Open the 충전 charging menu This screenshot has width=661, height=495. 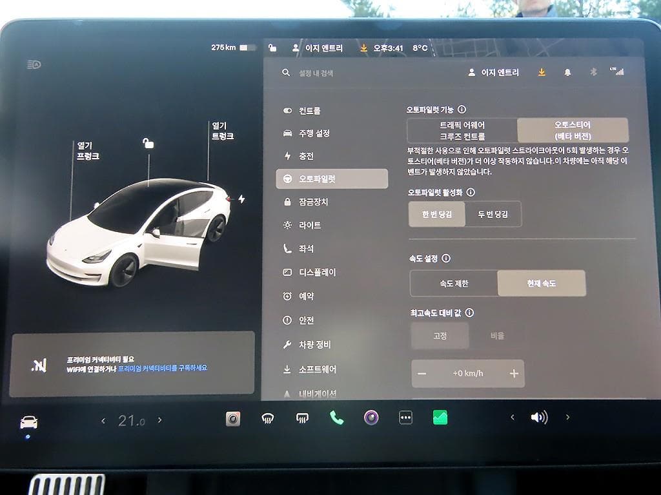298,156
